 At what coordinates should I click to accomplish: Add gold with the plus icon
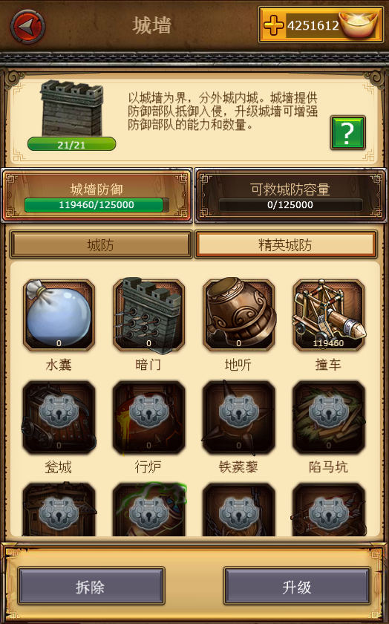click(274, 25)
